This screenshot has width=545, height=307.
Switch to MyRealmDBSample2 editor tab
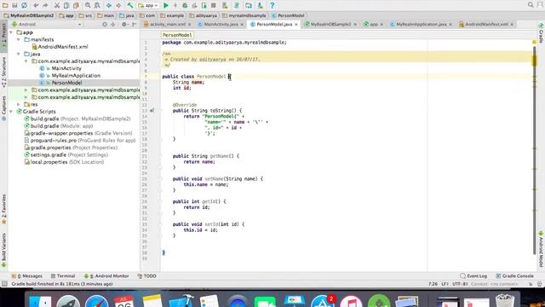pos(330,25)
